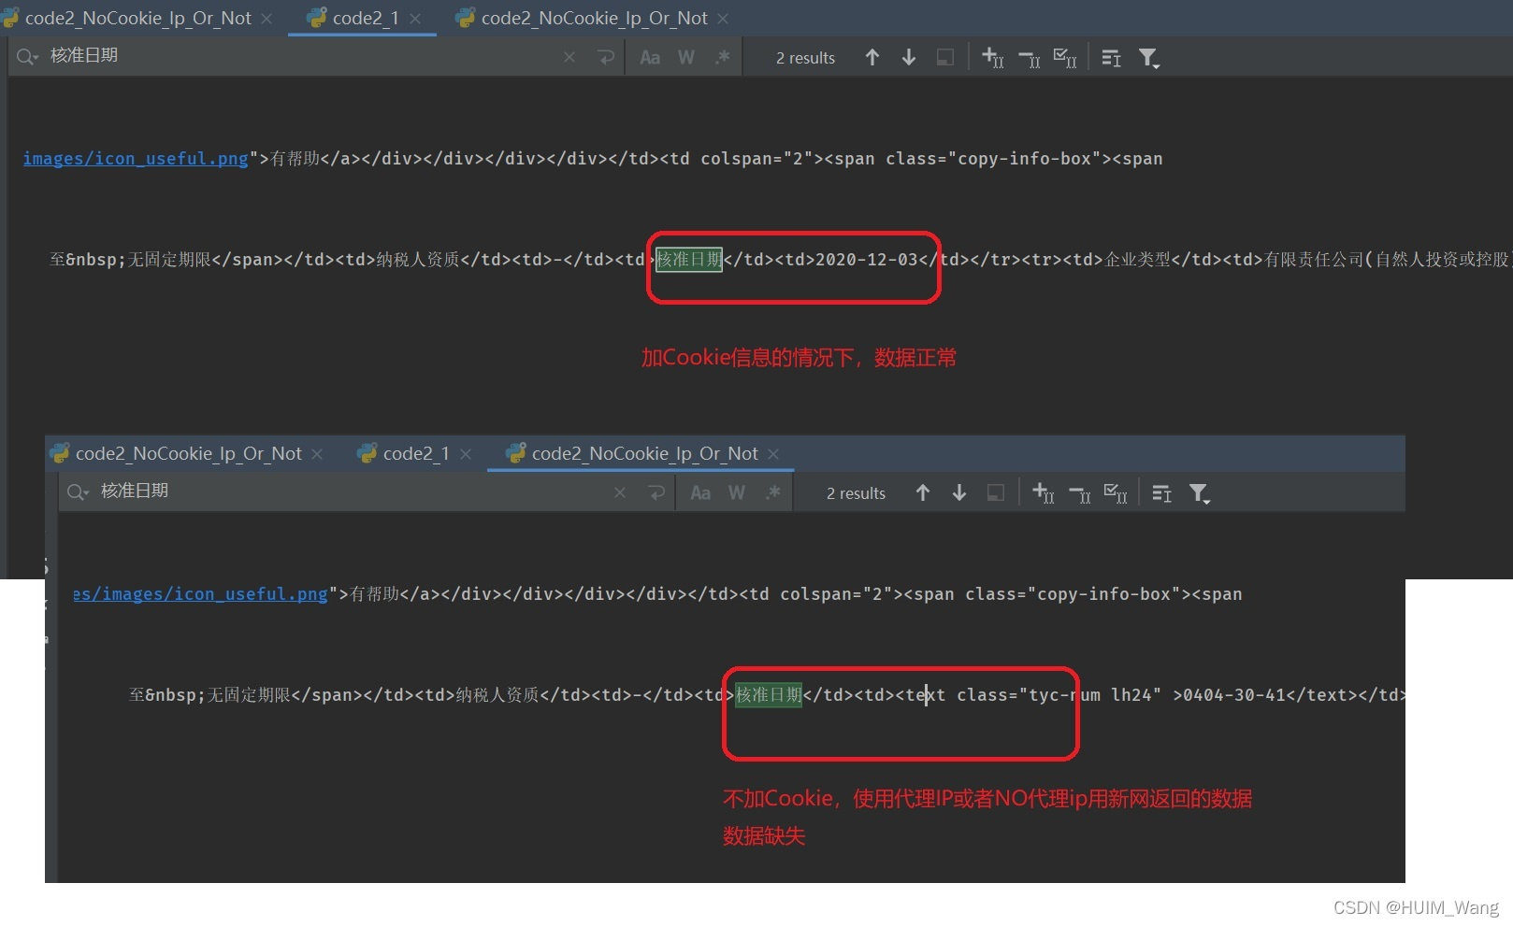This screenshot has width=1513, height=926.
Task: Click highlighted 核准日期 match in lower output
Action: pyautogui.click(x=769, y=694)
